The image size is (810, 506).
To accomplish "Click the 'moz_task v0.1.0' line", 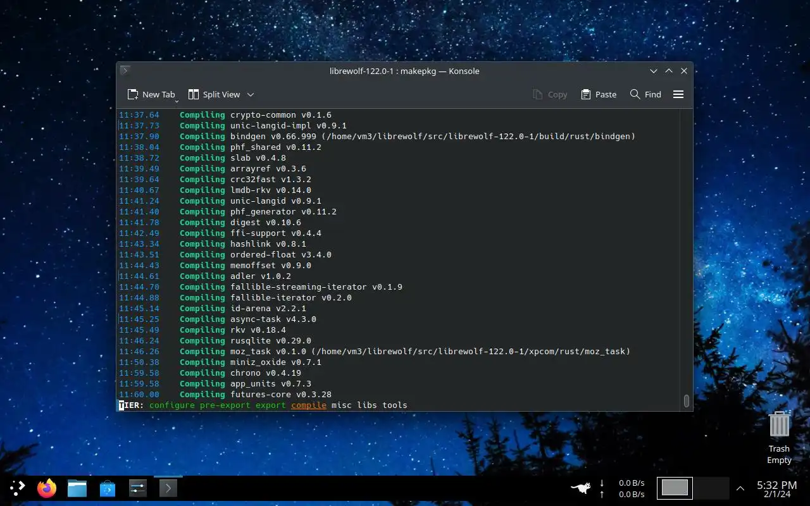I will pyautogui.click(x=430, y=352).
